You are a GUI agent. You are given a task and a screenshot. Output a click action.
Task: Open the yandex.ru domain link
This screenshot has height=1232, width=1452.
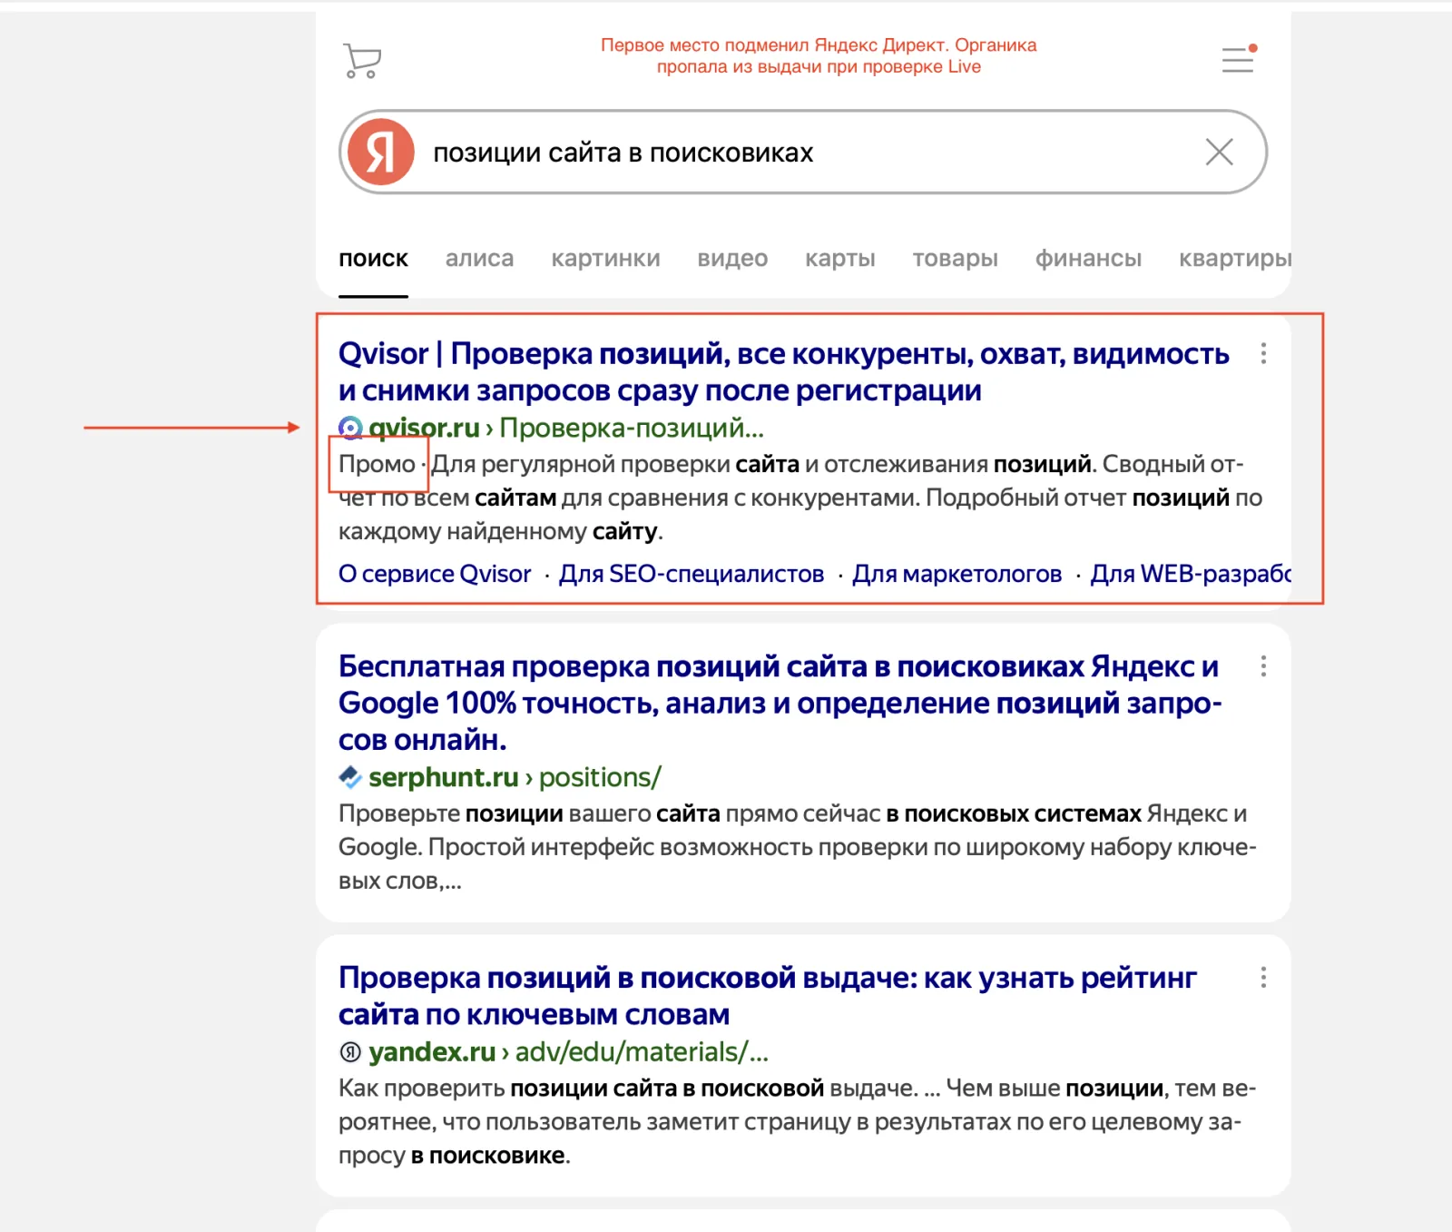432,1052
